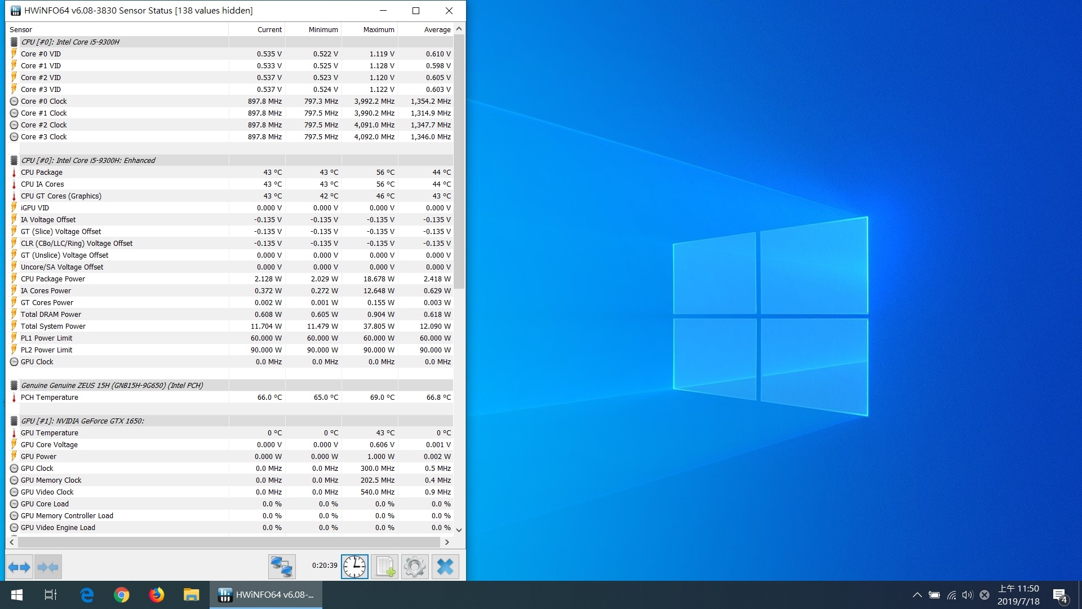Select the GPU Temperature row
The height and width of the screenshot is (609, 1082).
click(229, 433)
